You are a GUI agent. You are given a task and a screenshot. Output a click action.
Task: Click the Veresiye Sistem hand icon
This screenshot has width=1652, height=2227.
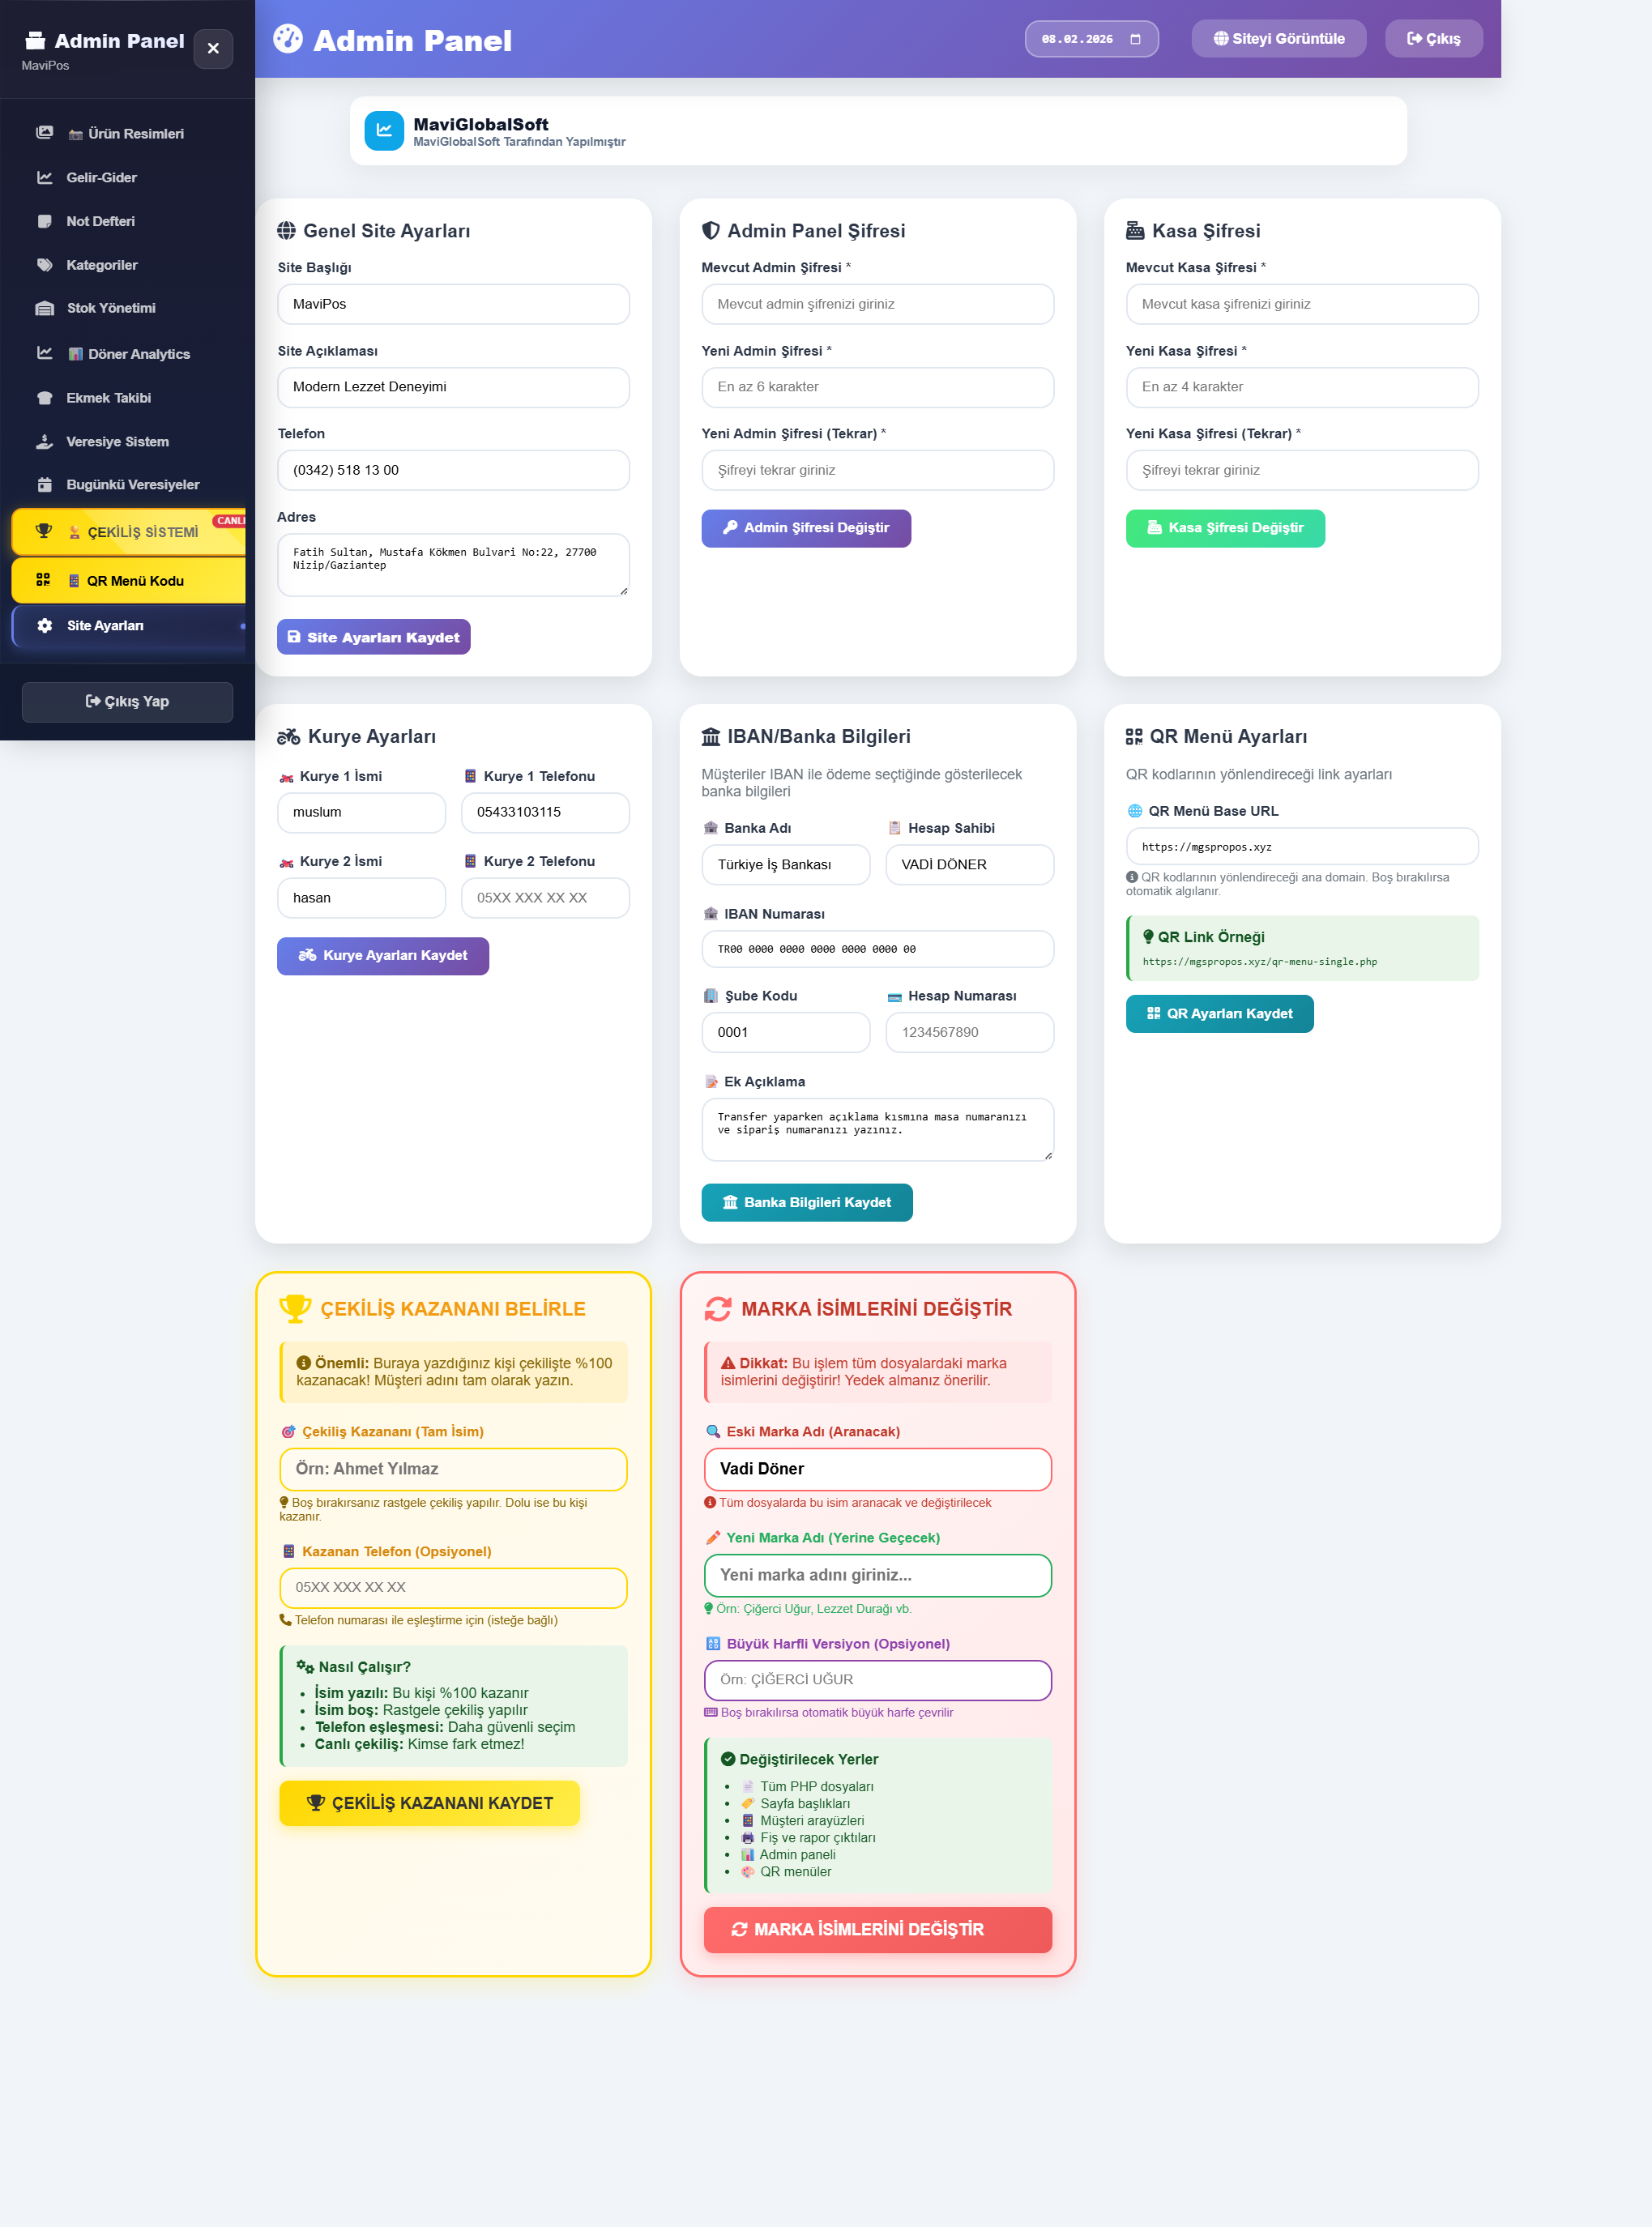tap(45, 441)
